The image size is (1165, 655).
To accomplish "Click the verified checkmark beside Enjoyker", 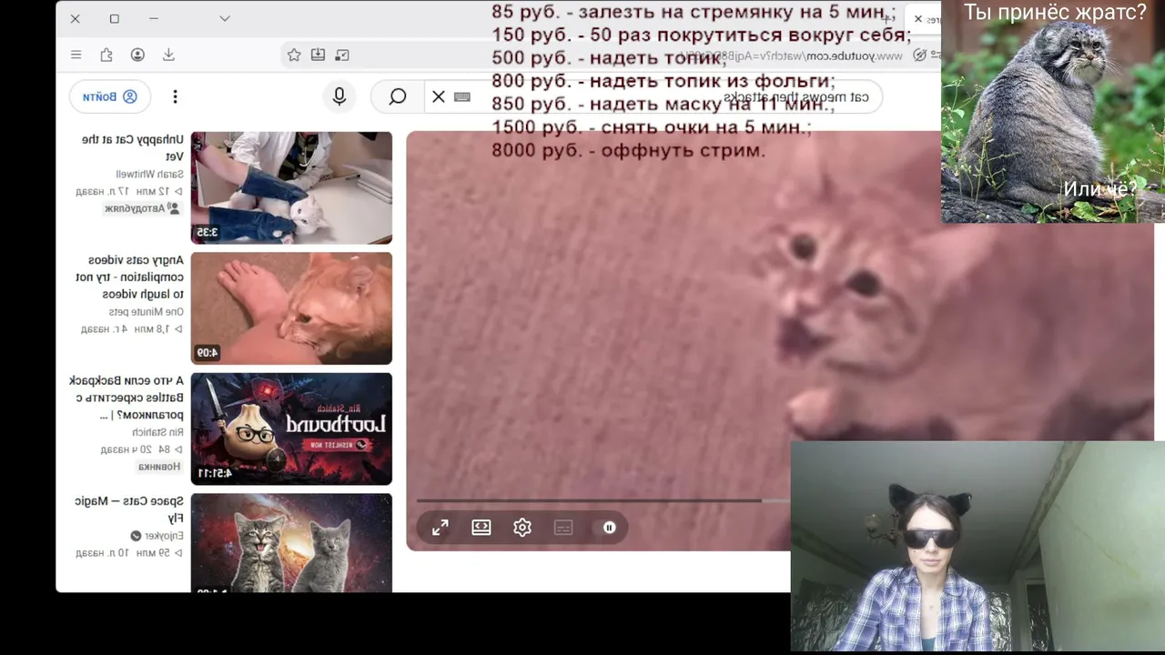I will (136, 536).
